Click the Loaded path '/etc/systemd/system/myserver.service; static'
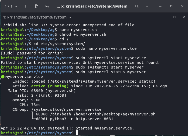This screenshot has width=188, height=136. (x=102, y=81)
